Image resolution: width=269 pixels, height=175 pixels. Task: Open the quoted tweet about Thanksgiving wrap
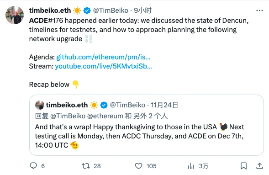147,125
